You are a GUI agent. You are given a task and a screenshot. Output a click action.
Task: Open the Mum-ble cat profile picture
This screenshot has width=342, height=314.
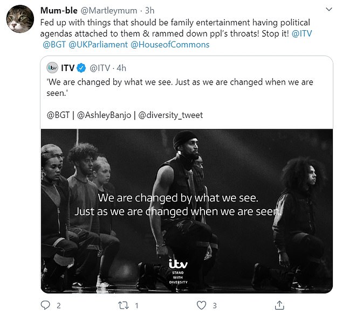tap(19, 20)
